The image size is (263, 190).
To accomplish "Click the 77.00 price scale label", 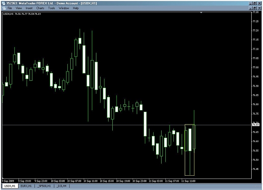I will click(x=255, y=67).
